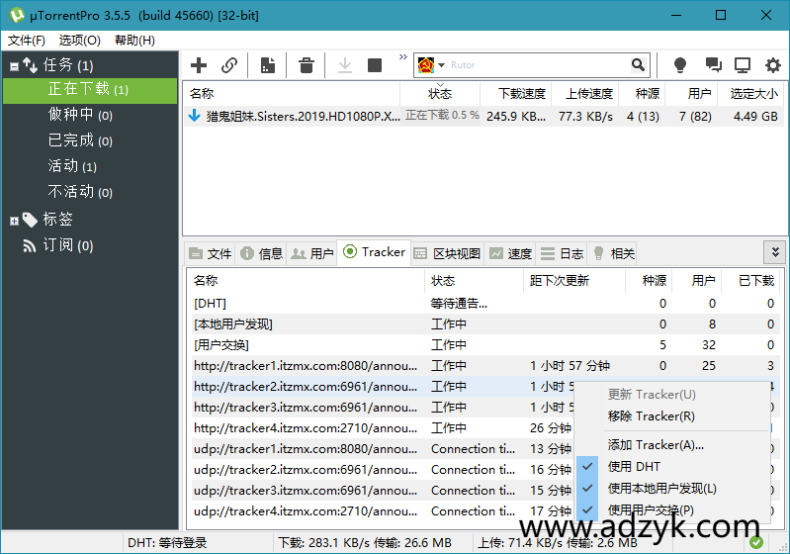Open the 文件(F) menu
Image resolution: width=790 pixels, height=554 pixels.
(26, 41)
